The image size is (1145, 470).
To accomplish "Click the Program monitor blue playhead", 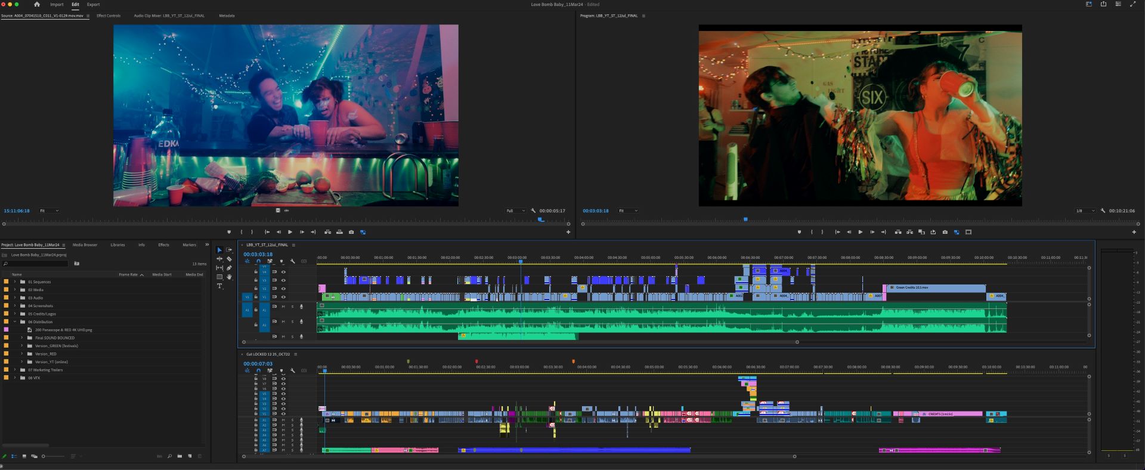I will coord(745,219).
